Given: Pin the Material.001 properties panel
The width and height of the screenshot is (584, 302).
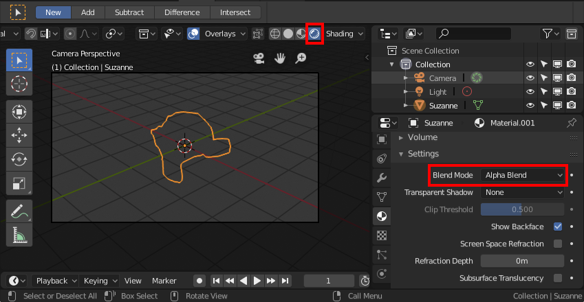Looking at the screenshot, I should (572, 123).
